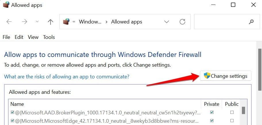This screenshot has width=262, height=125.
Task: Click the Change settings button
Action: [226, 76]
